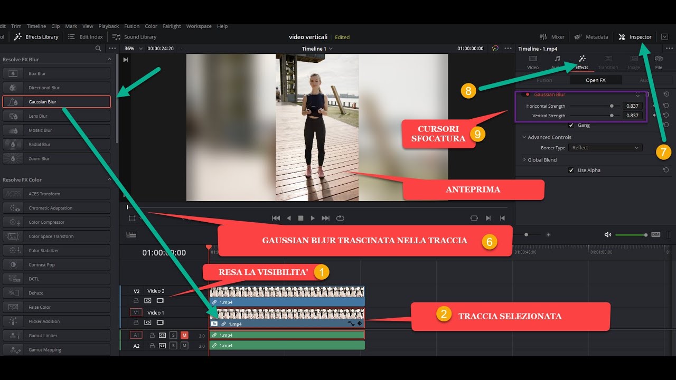This screenshot has width=676, height=380.
Task: Open the Fusion menu
Action: coord(132,26)
